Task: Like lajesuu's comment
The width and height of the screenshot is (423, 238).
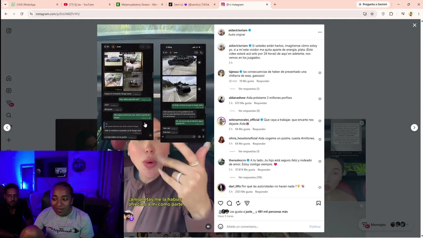Action: click(x=320, y=73)
